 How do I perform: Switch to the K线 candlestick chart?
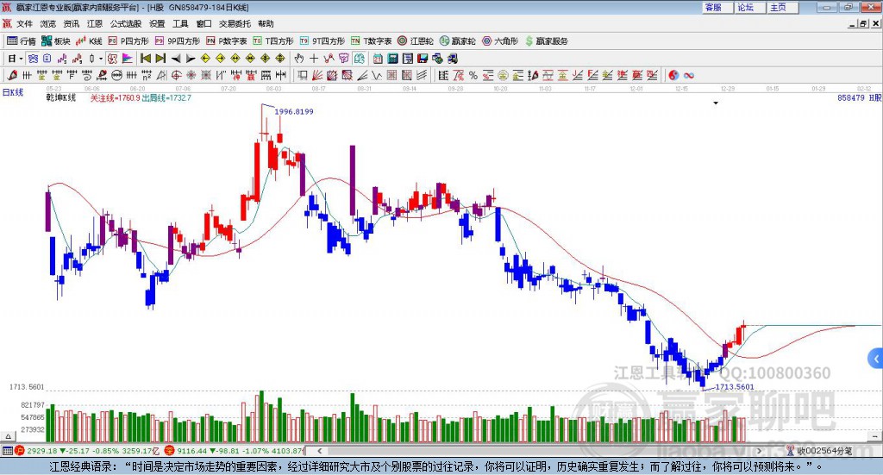coord(89,41)
